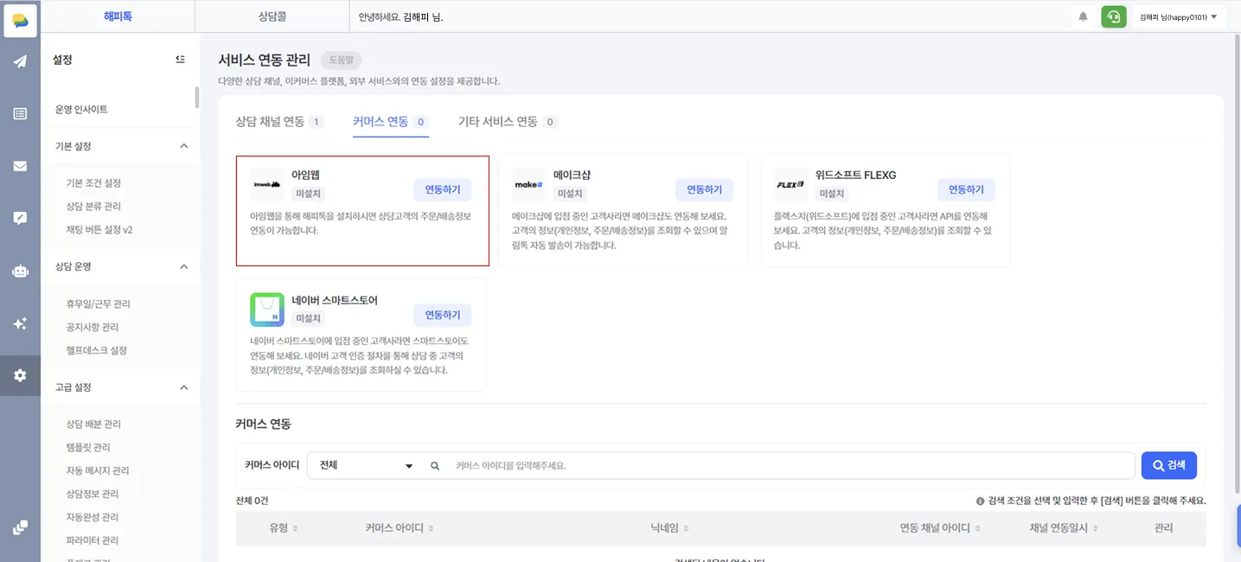This screenshot has width=1241, height=562.
Task: Switch to the 상담콜 top tab
Action: [272, 17]
